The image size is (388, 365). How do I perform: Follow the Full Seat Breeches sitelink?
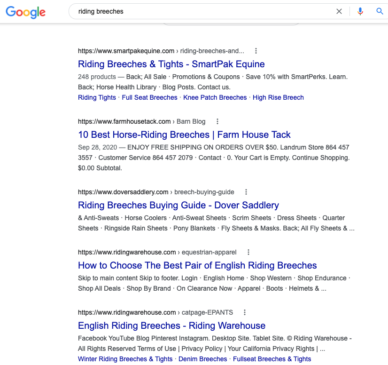[x=149, y=97]
